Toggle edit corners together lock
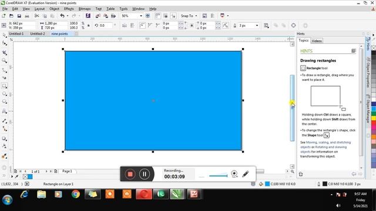Screen dimensions: 376x211 tap(192, 25)
